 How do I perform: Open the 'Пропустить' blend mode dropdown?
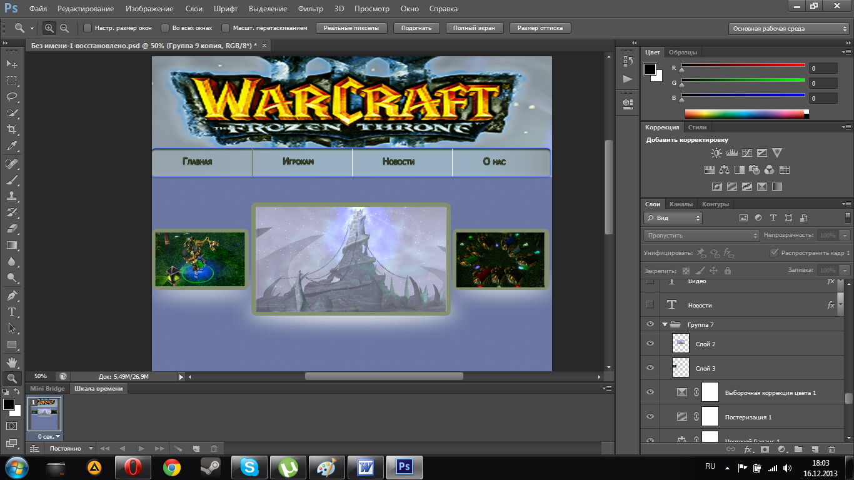pyautogui.click(x=701, y=236)
